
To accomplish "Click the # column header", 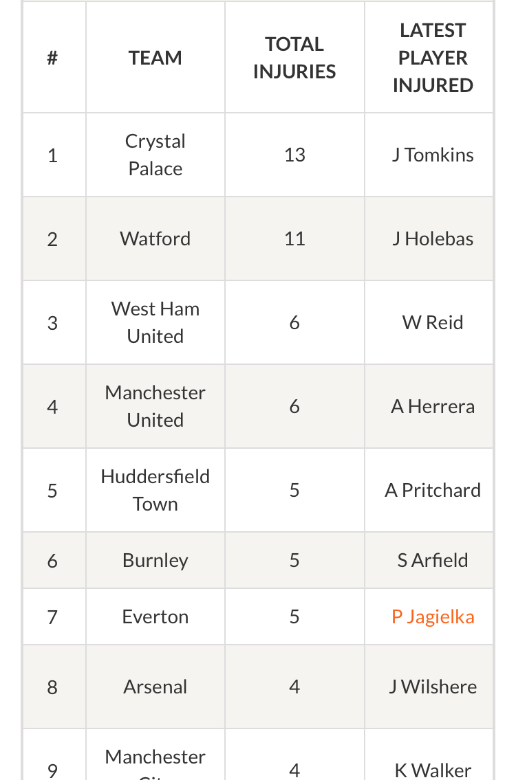I will click(52, 58).
